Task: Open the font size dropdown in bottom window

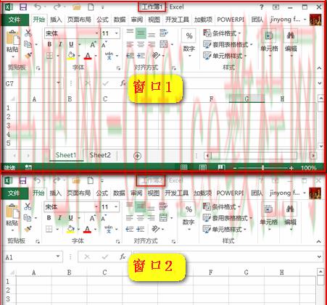Action: (x=116, y=206)
